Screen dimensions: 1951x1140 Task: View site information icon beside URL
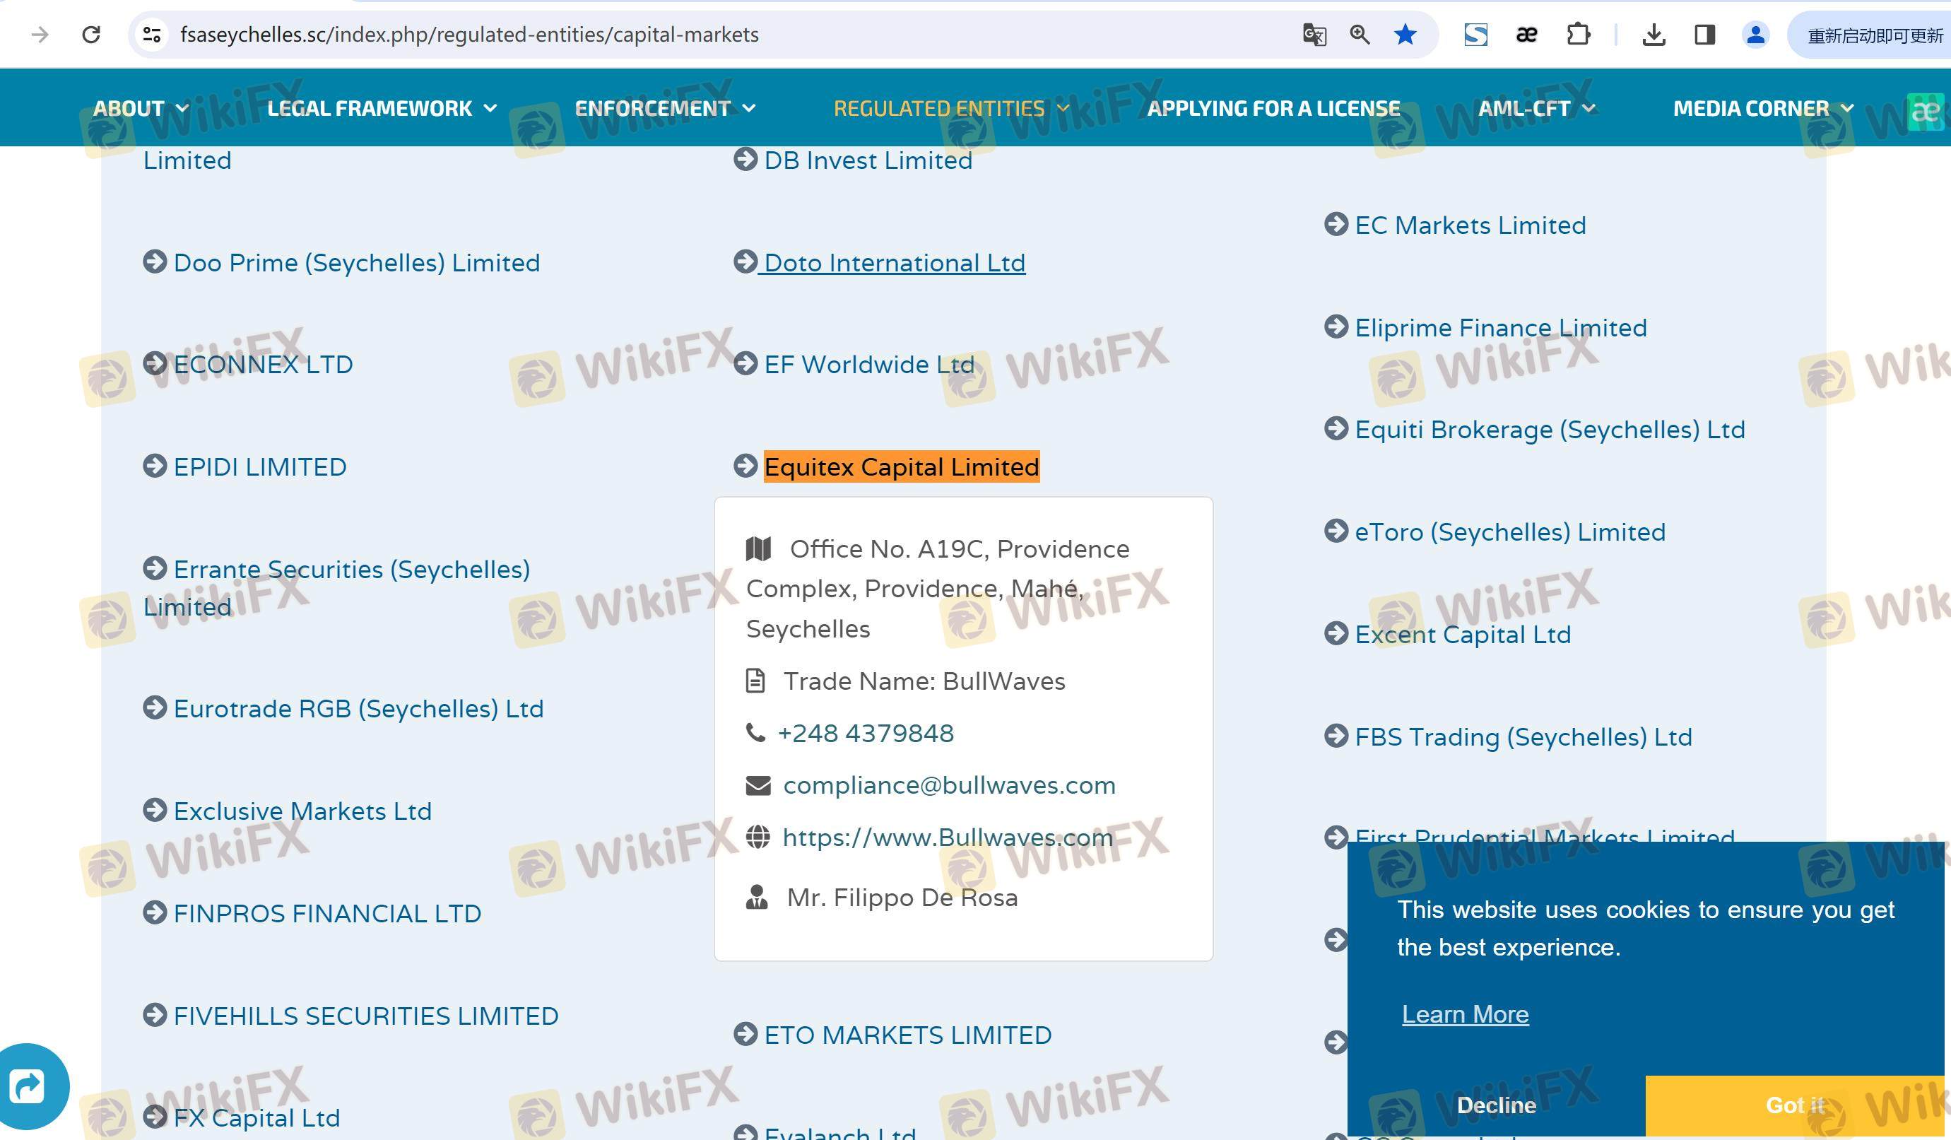(152, 35)
